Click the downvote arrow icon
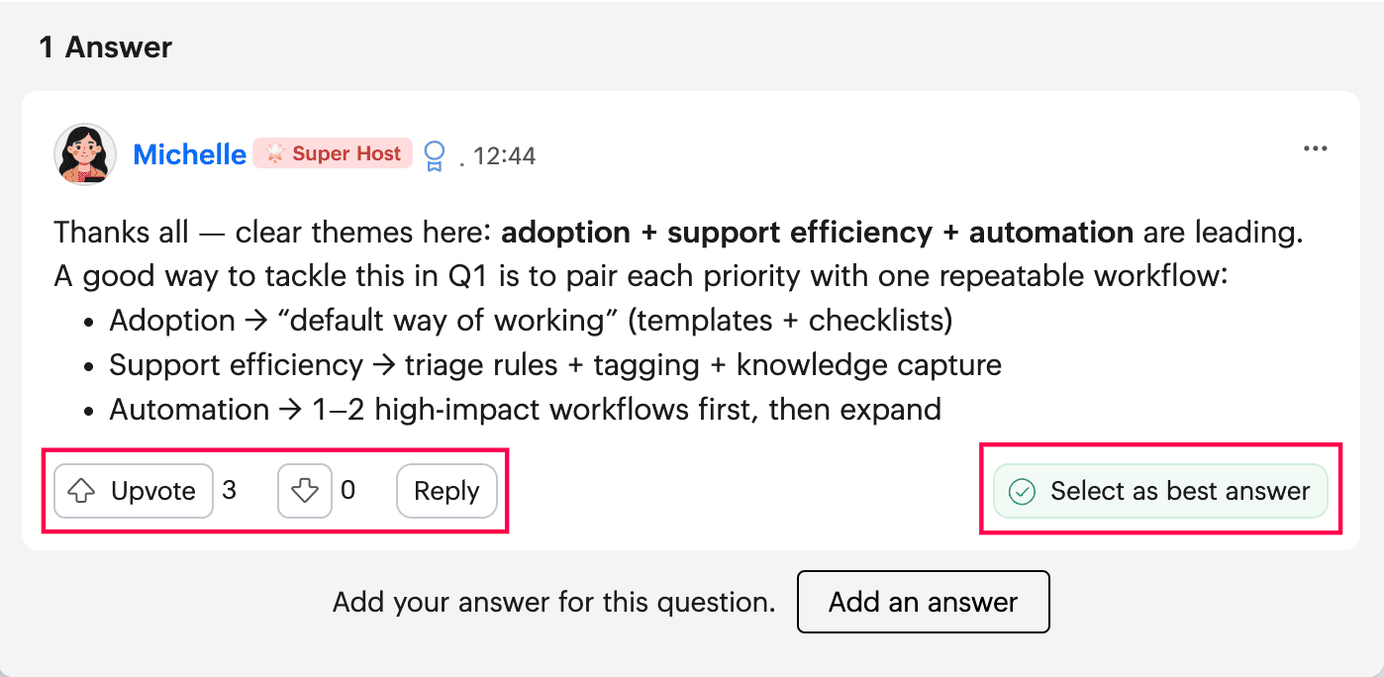 click(x=305, y=491)
